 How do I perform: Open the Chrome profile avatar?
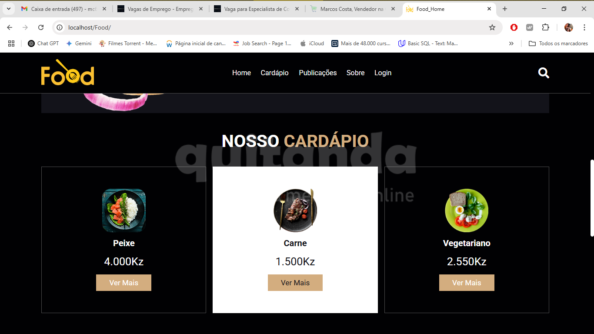click(569, 27)
